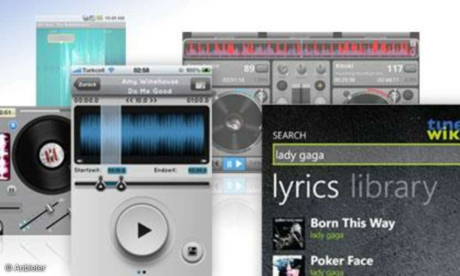Click the right trim handle on the range slider
Screen dimensions: 460x276
click(x=122, y=183)
